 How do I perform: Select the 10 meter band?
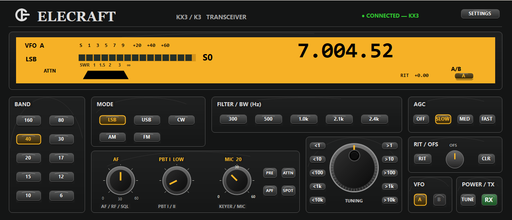(x=28, y=196)
